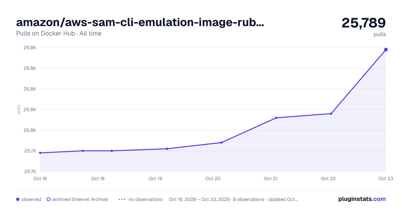Image resolution: width=402 pixels, height=211 pixels.
Task: Click the filled observed legend dot
Action: coord(18,199)
